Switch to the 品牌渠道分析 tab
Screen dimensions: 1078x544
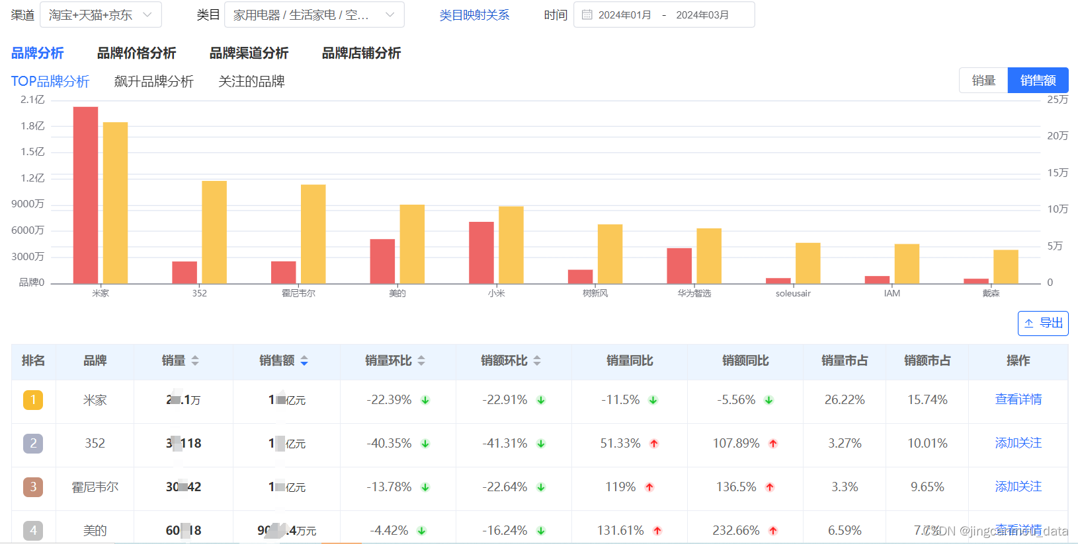249,53
